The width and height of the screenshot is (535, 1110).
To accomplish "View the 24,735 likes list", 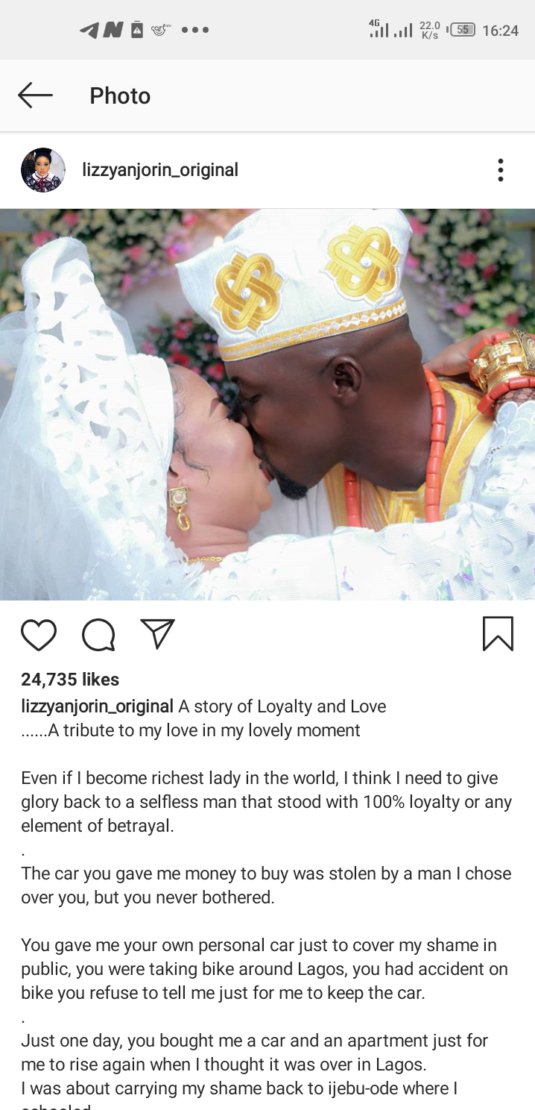I will point(70,680).
